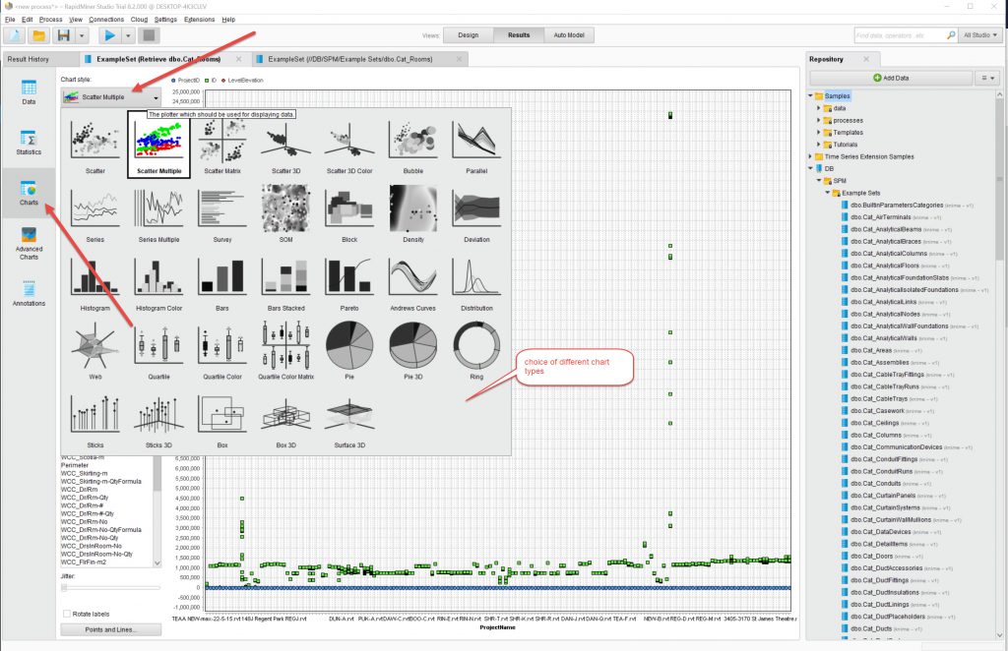Click the Add Data button
1008x651 pixels.
890,77
